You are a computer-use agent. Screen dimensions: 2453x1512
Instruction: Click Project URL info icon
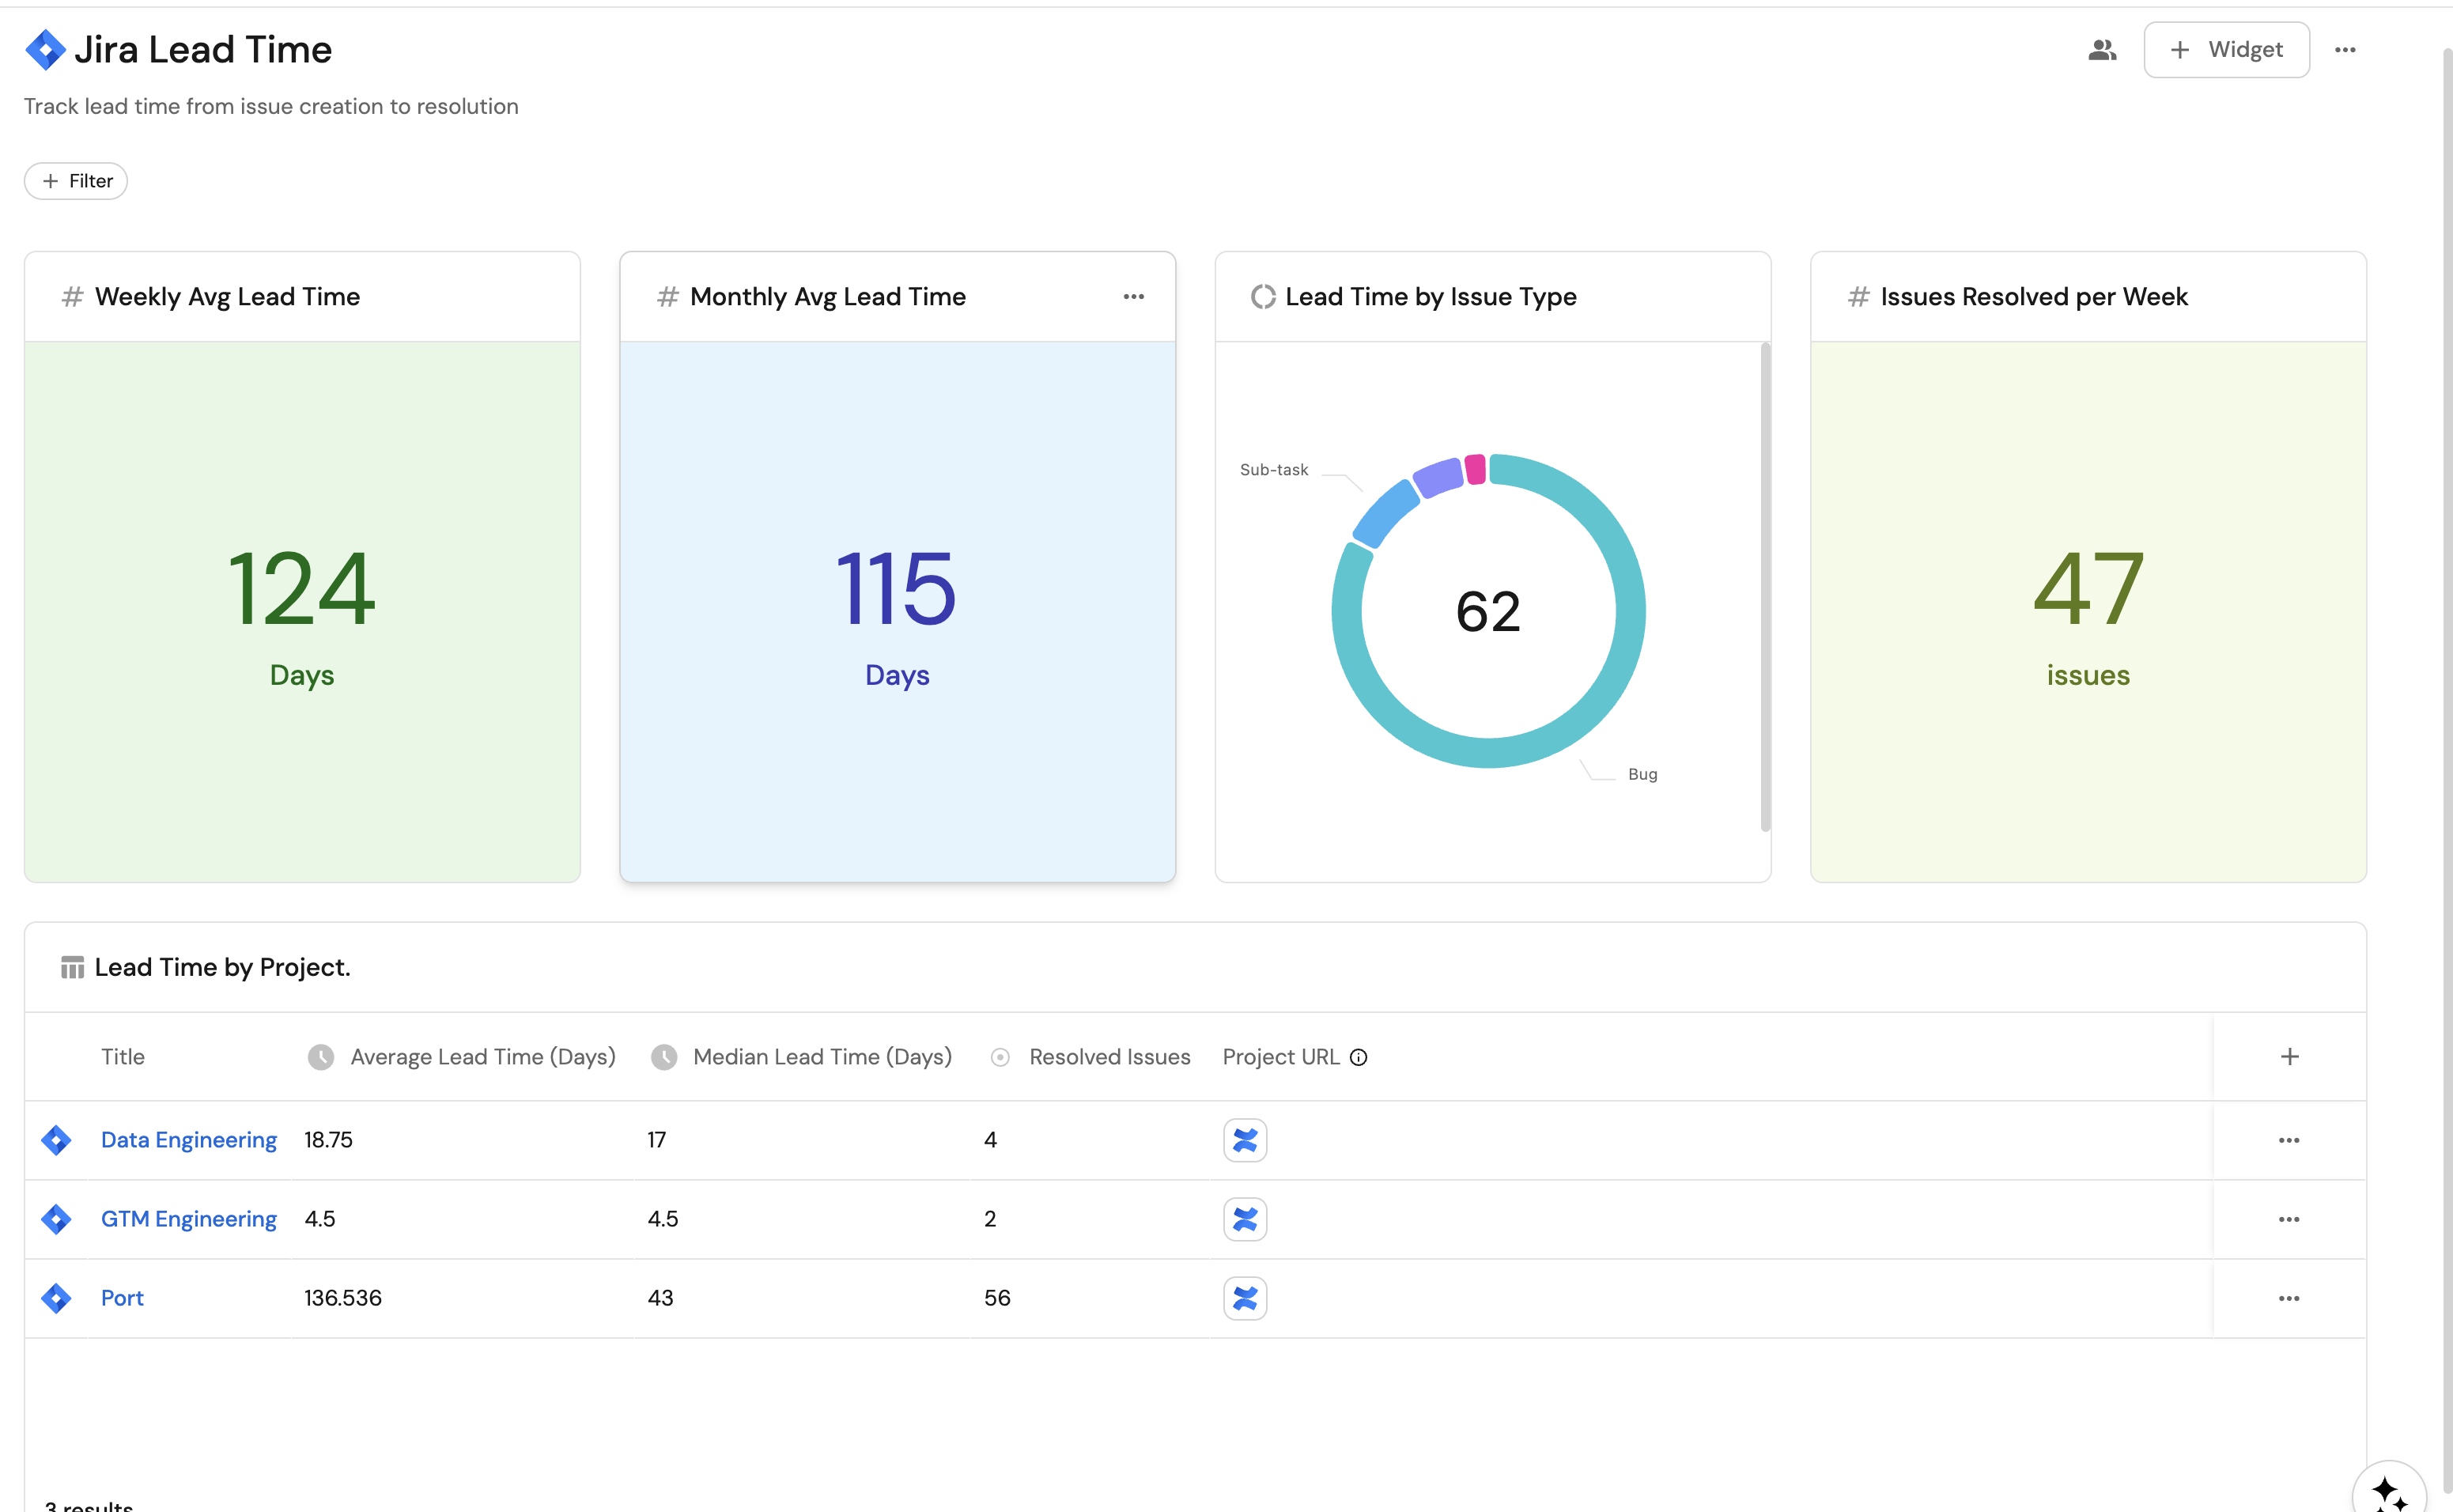pos(1358,1057)
